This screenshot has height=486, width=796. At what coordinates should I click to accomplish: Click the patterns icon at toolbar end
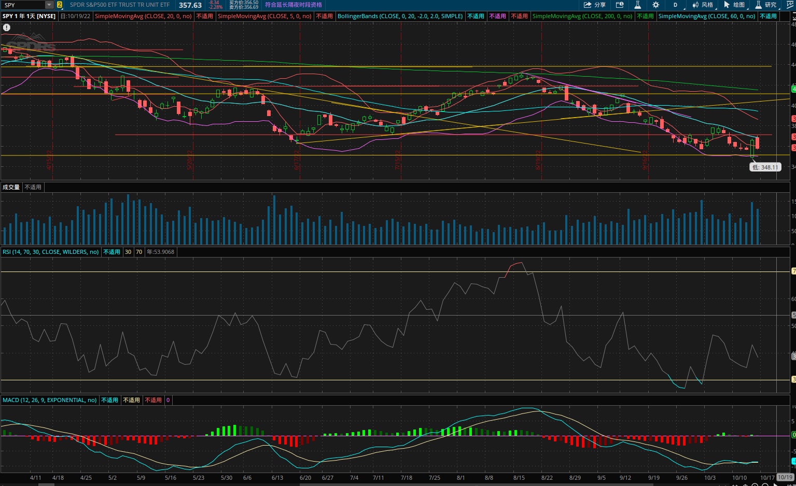click(x=790, y=5)
